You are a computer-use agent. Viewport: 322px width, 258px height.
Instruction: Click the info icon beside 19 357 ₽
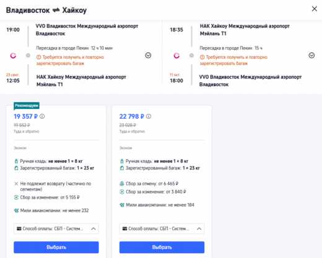(x=42, y=116)
